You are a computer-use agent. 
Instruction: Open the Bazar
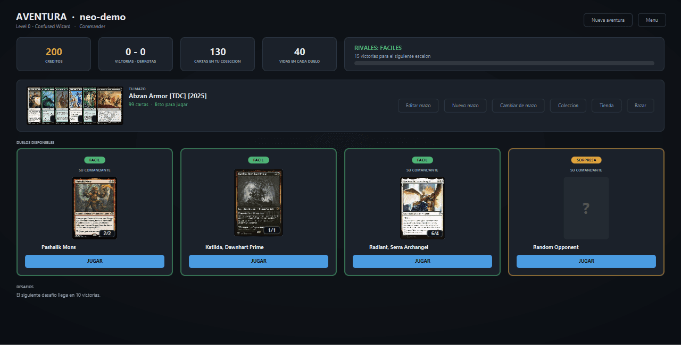641,106
